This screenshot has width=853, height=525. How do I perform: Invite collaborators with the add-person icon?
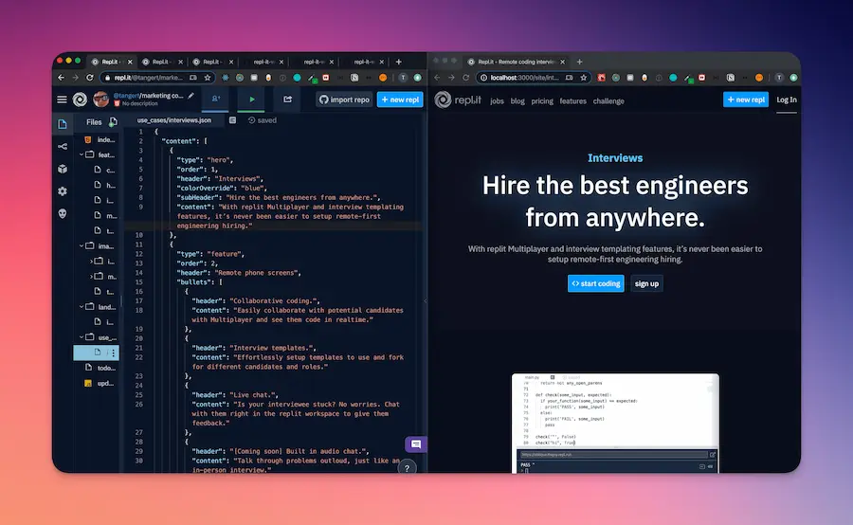216,99
